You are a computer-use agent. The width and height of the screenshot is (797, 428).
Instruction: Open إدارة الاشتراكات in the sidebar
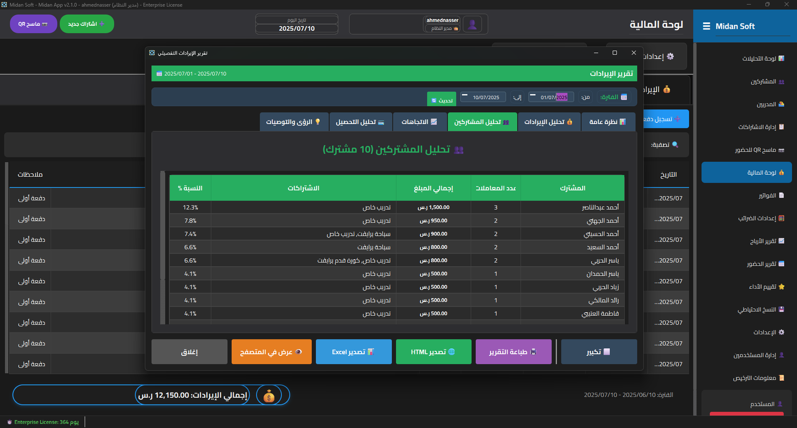(747, 127)
